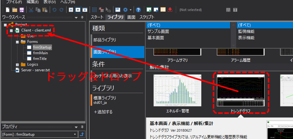
Task: Select frmTitle in the workspace tree
Action: coord(40,59)
